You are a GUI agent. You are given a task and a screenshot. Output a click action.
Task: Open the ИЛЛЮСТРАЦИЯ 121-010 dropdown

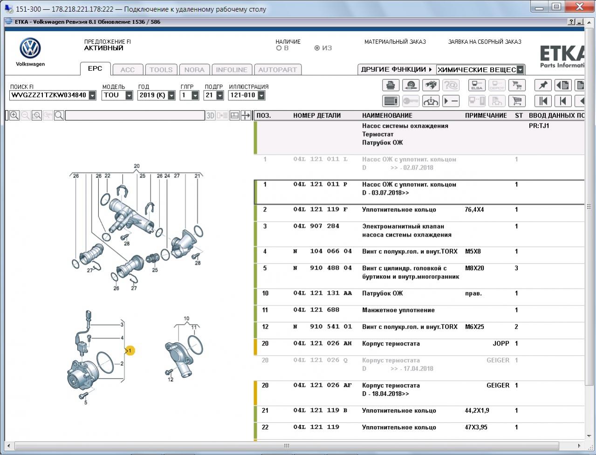pos(261,95)
